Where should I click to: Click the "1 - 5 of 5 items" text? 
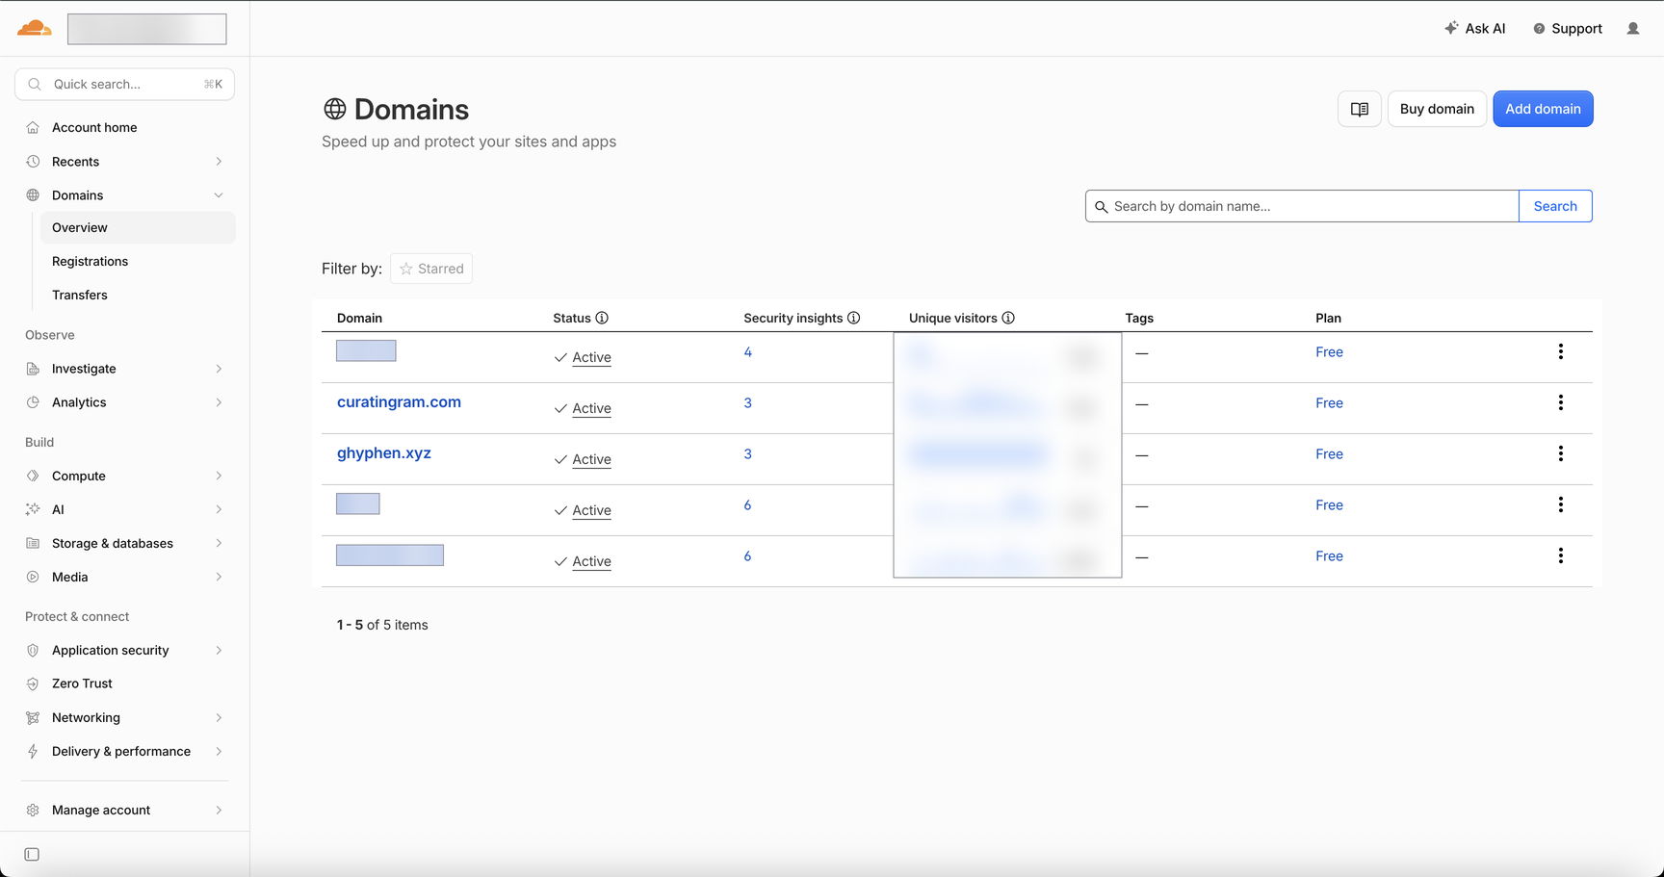click(382, 625)
